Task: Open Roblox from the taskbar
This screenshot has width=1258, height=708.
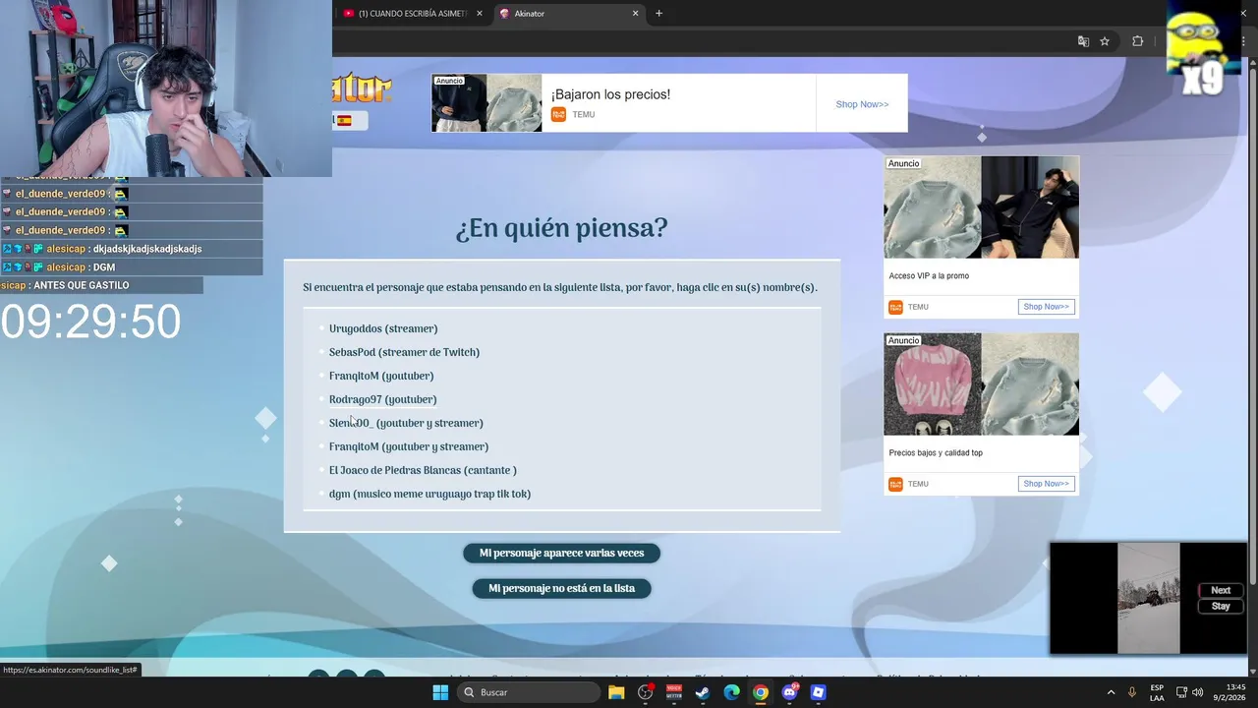Action: coord(818,692)
